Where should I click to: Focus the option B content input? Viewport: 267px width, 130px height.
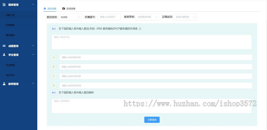(156, 67)
